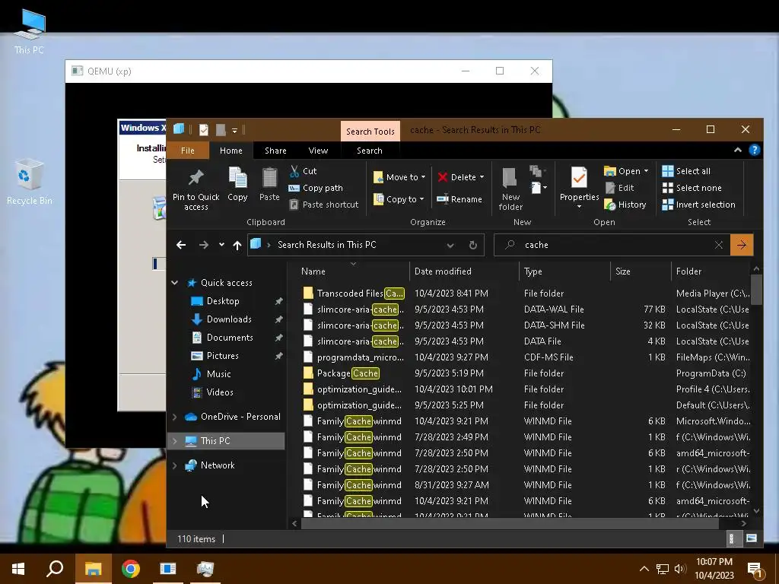Screen dimensions: 779x584
Task: Switch to the Share ribbon tab
Action: [275, 151]
